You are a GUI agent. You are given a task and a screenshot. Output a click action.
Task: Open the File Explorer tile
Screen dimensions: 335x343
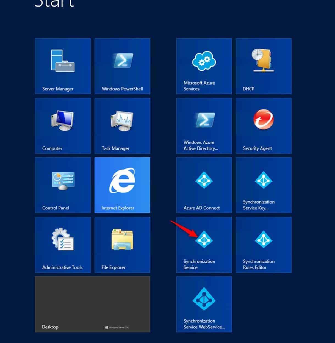(x=122, y=245)
